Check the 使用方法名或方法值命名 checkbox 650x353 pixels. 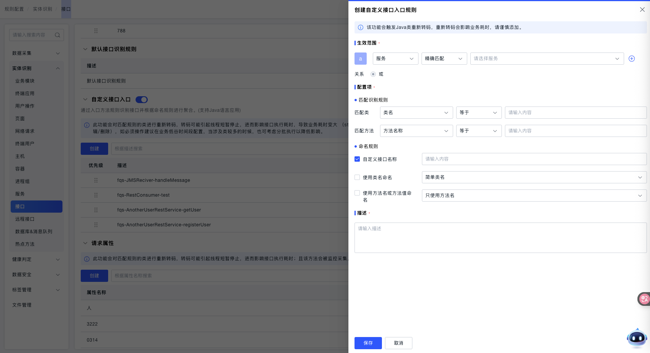pyautogui.click(x=357, y=193)
